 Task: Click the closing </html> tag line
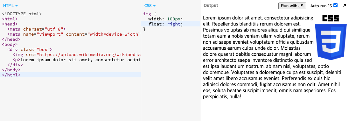coord(11,75)
